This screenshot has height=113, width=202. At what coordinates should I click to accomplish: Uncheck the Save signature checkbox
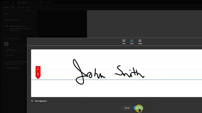click(x=32, y=101)
